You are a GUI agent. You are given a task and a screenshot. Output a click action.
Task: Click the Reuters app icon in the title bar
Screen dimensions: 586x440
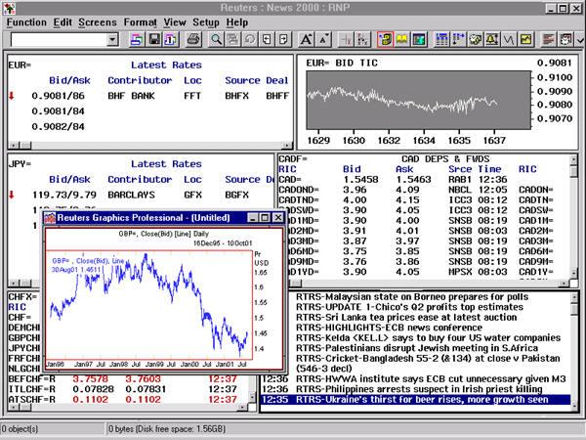point(10,8)
